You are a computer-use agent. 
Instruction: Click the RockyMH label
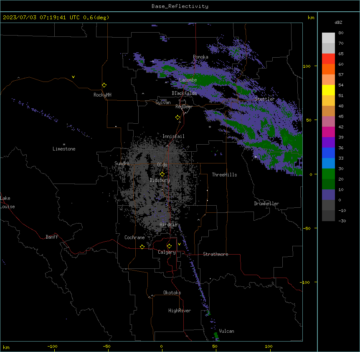point(102,95)
